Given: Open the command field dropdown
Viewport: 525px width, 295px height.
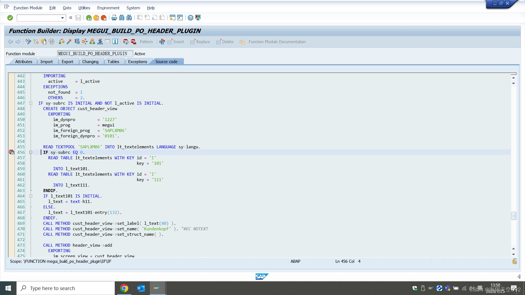Looking at the screenshot, I should pos(62,18).
